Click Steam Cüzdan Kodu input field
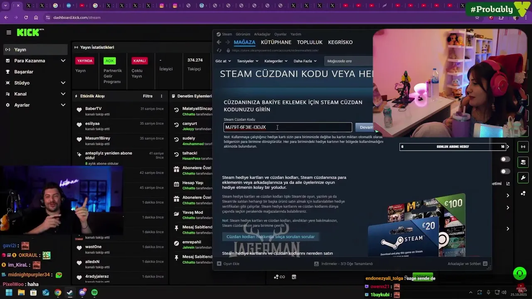Viewport: 532px width, 299px height. point(288,127)
